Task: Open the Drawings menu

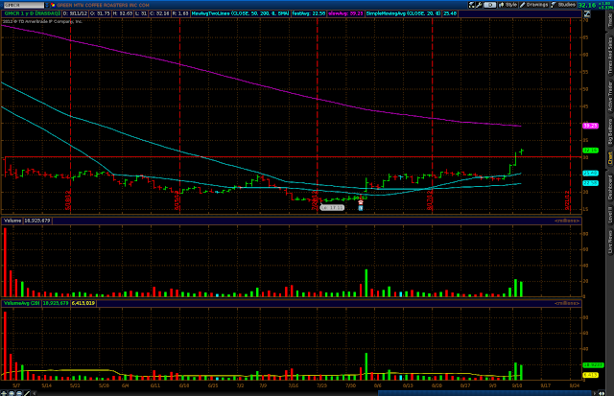Action: pos(533,5)
